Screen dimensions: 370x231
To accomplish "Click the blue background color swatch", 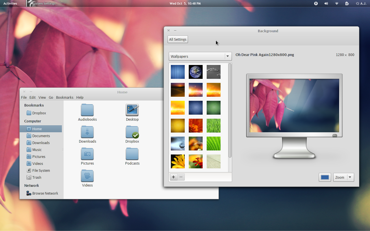I will click(325, 177).
